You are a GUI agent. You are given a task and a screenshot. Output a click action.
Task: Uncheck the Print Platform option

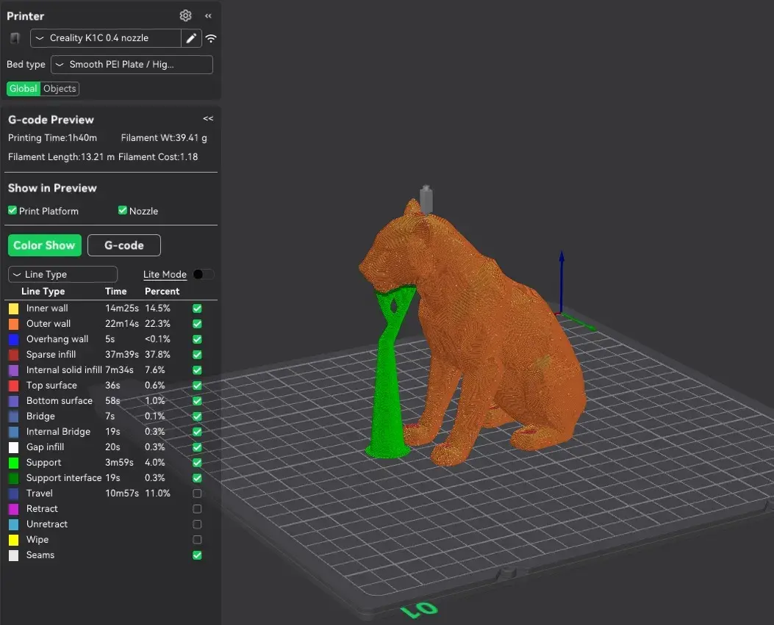(12, 210)
